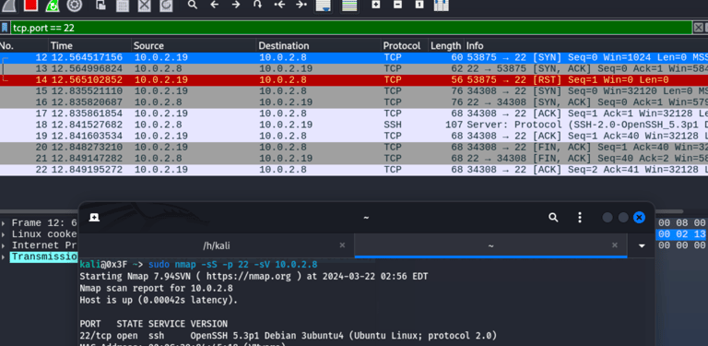The width and height of the screenshot is (708, 346).
Task: Expand the Internet Protocol tree node
Action: 4,245
